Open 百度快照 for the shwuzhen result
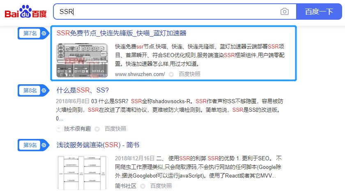Viewport: 345px width, 194px height. click(x=189, y=74)
